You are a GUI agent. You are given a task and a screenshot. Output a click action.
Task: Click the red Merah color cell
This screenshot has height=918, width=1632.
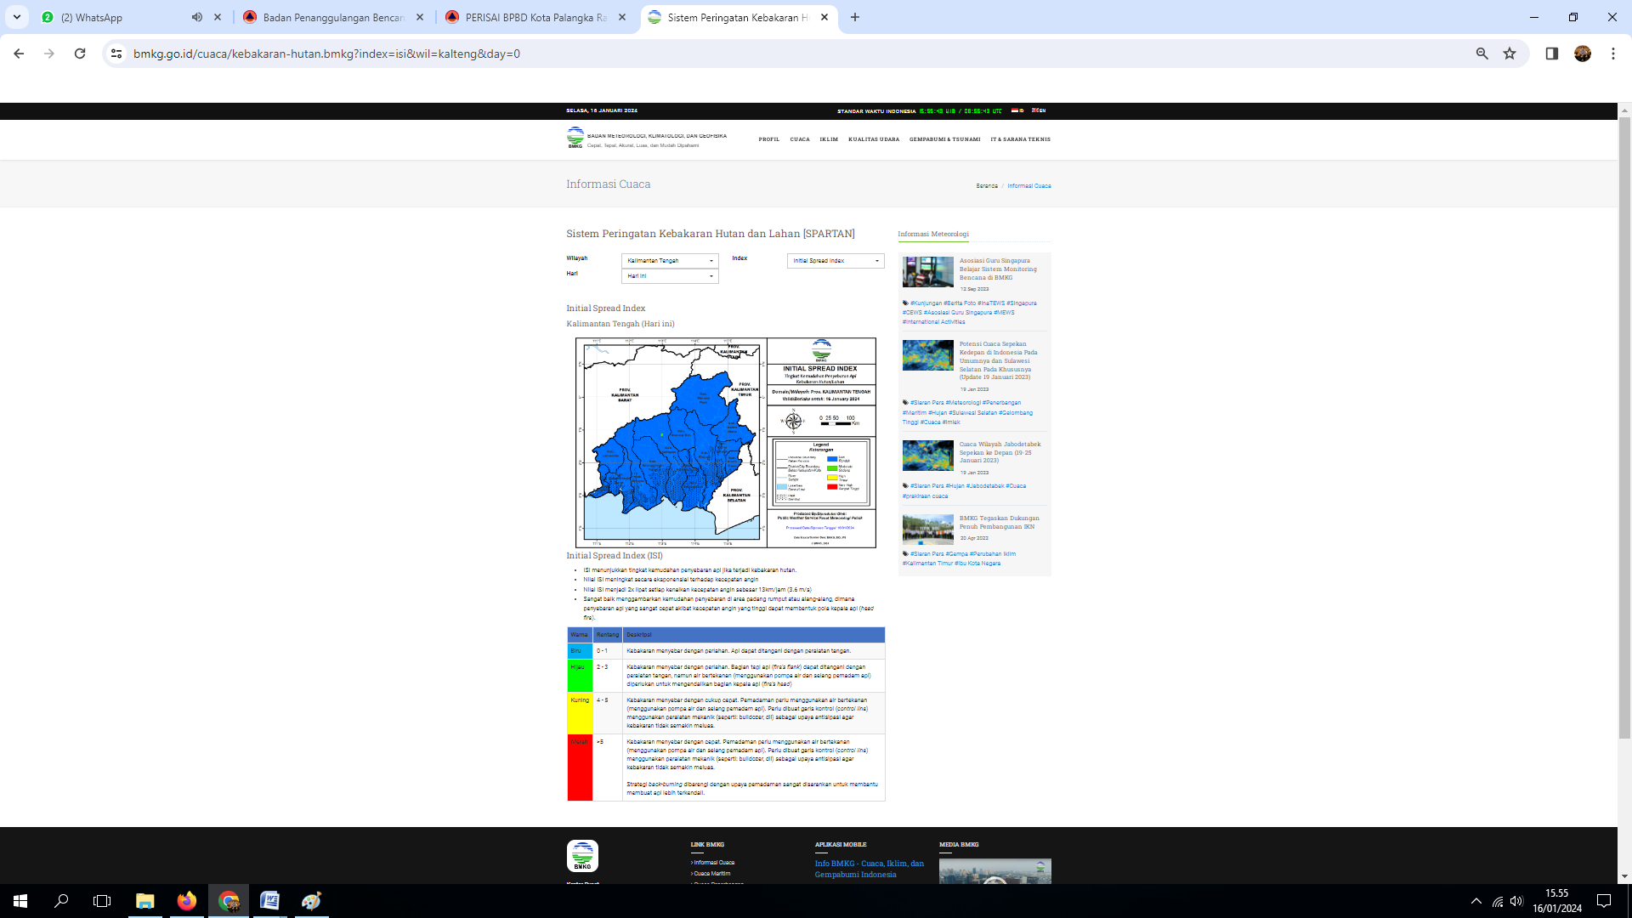[x=580, y=768]
